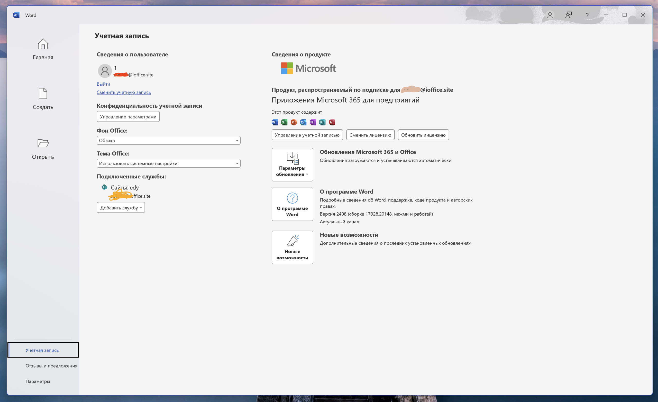Click Сменить учетную запись link

(124, 92)
